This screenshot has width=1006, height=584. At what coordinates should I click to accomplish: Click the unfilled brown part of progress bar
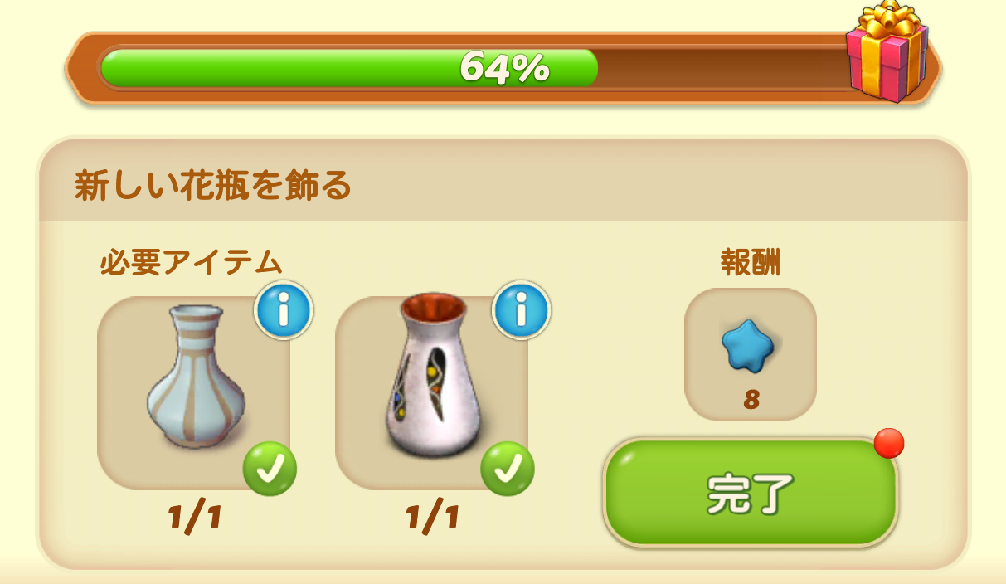coord(722,67)
